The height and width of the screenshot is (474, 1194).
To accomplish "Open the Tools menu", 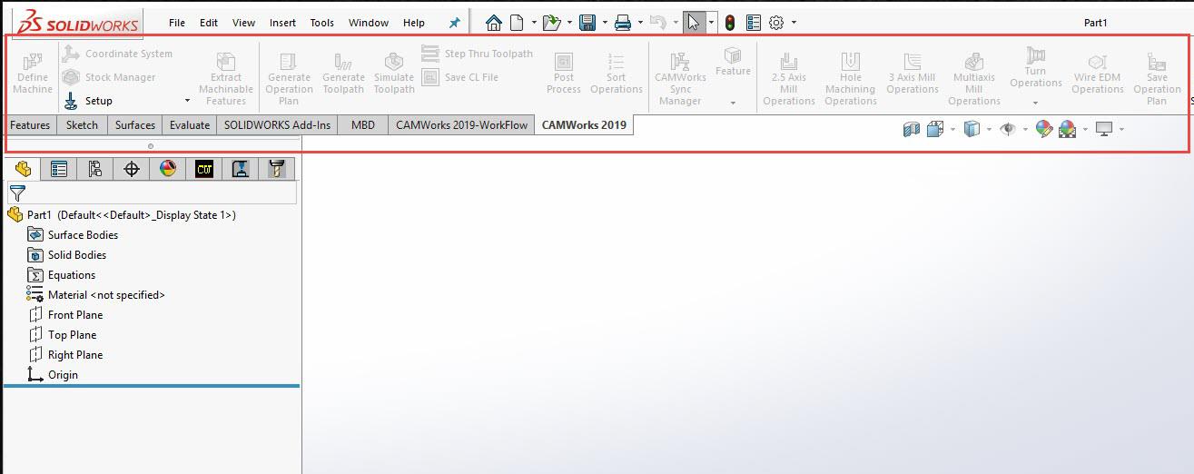I will coord(321,23).
